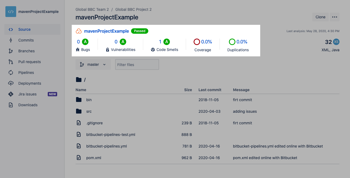Click the 'adding issues' commit message
The image size is (350, 178).
[245, 111]
